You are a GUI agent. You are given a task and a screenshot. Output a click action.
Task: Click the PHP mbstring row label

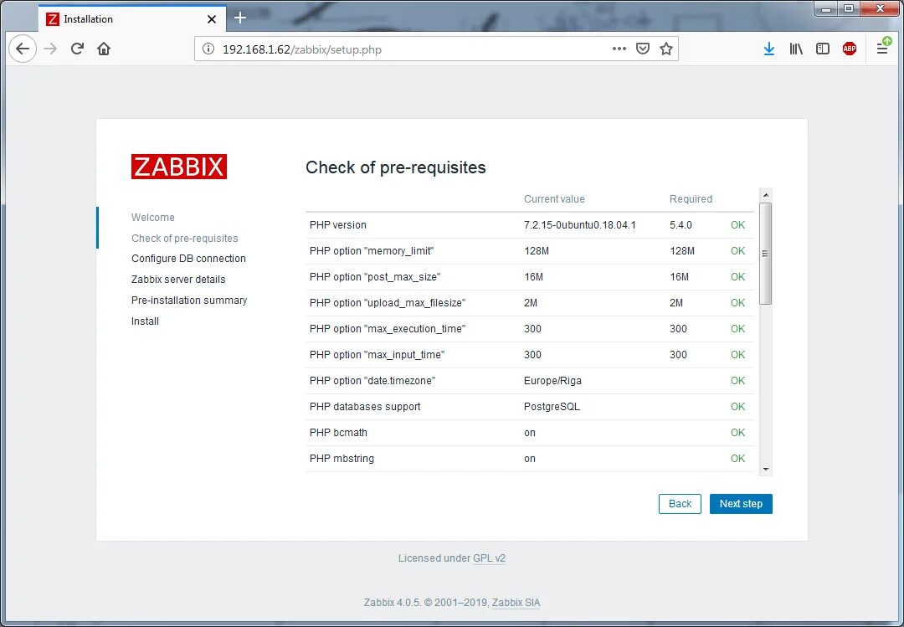342,459
